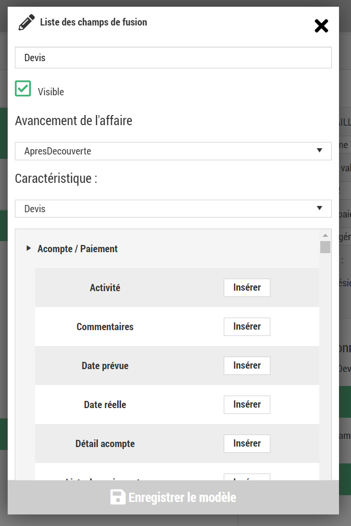Close the merge fields dialog

321,26
